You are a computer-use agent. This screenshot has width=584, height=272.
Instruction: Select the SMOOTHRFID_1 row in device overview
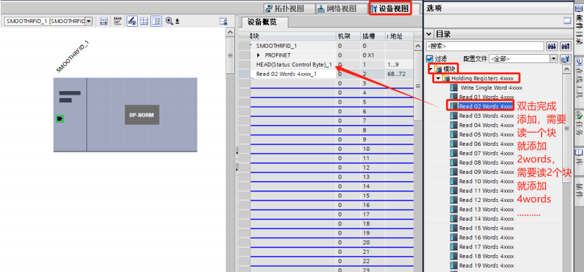click(276, 46)
